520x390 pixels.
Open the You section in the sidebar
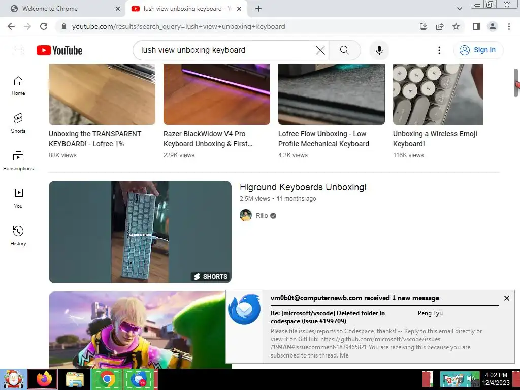coord(18,199)
